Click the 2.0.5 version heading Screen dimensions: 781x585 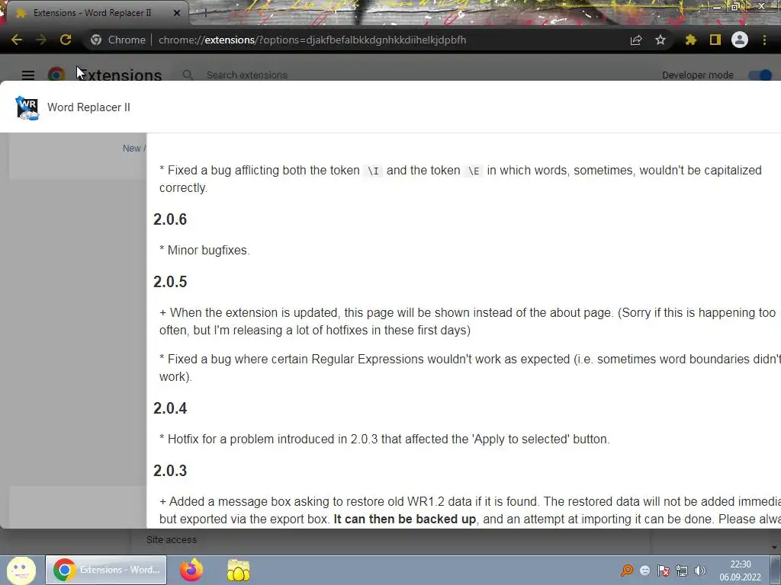point(170,282)
